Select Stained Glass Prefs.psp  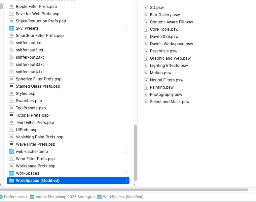(38, 86)
